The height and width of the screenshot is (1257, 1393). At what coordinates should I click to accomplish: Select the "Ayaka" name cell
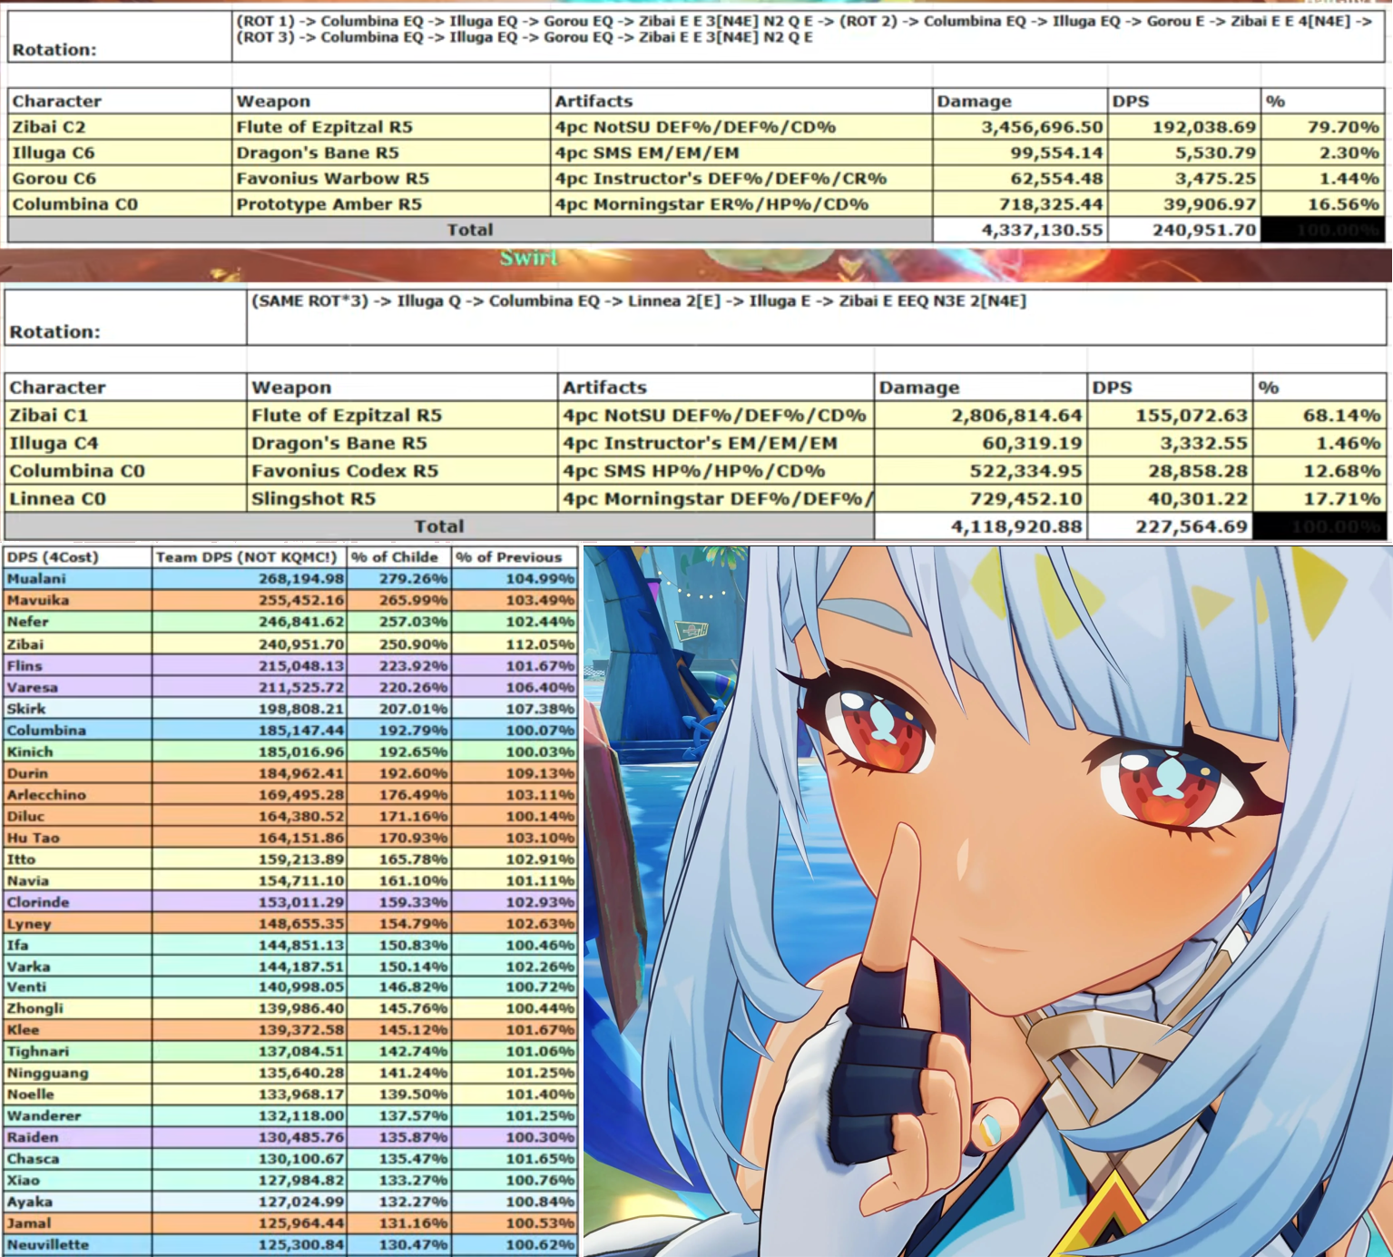(77, 1202)
